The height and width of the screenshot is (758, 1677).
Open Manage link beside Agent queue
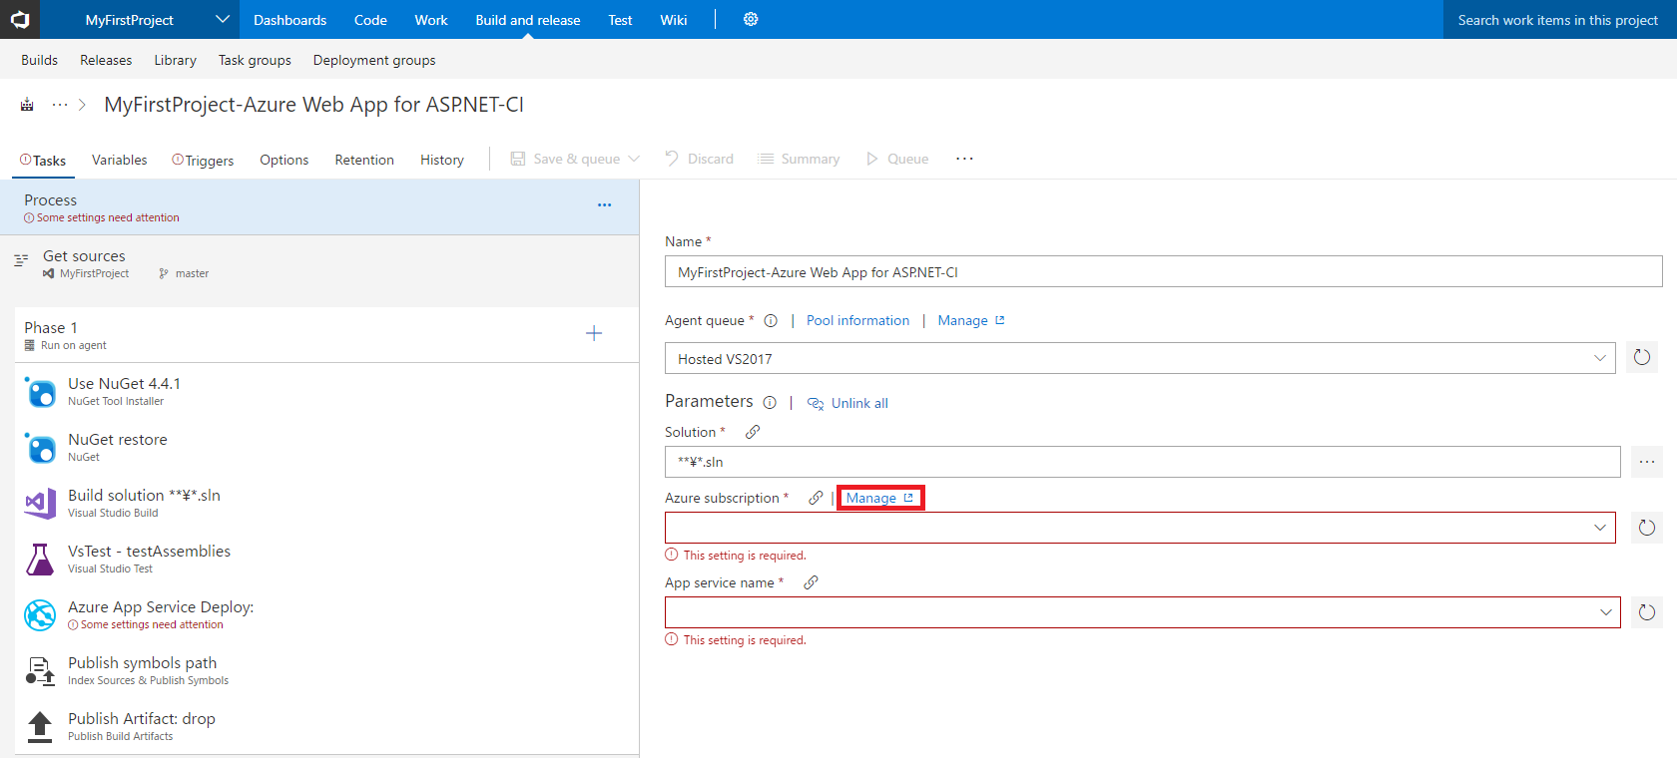(x=971, y=320)
